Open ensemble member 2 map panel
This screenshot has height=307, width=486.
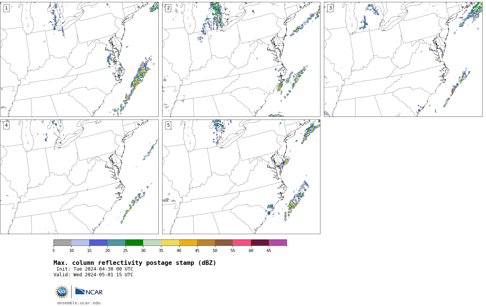(241, 59)
